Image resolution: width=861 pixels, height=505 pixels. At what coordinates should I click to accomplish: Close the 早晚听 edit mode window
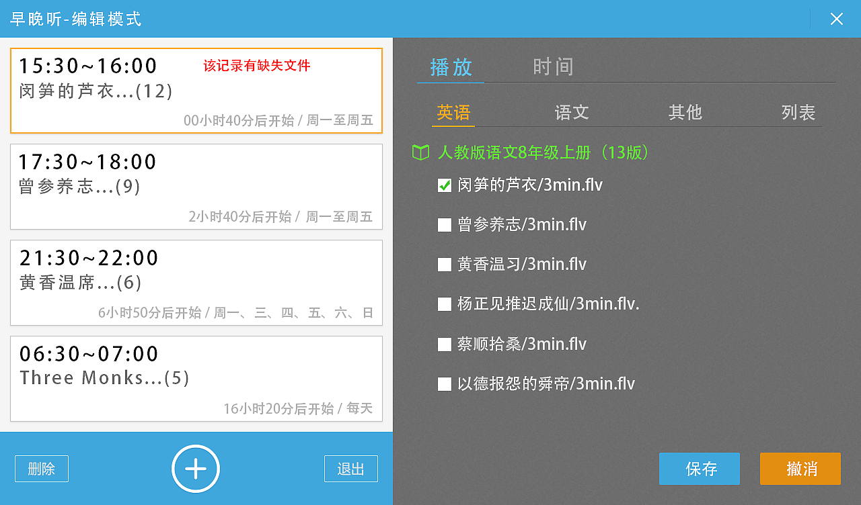pos(836,19)
